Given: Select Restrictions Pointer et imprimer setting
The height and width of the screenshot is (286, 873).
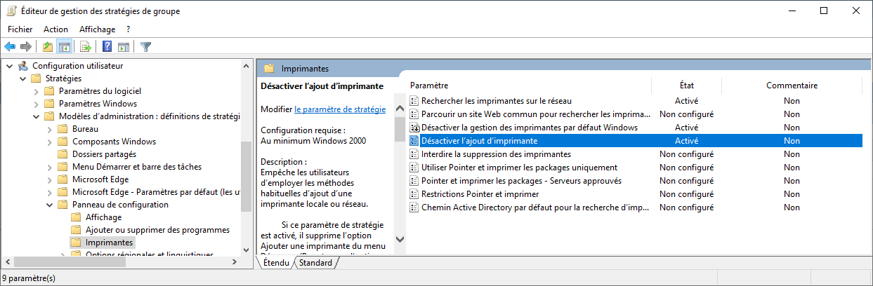Looking at the screenshot, I should click(x=480, y=194).
